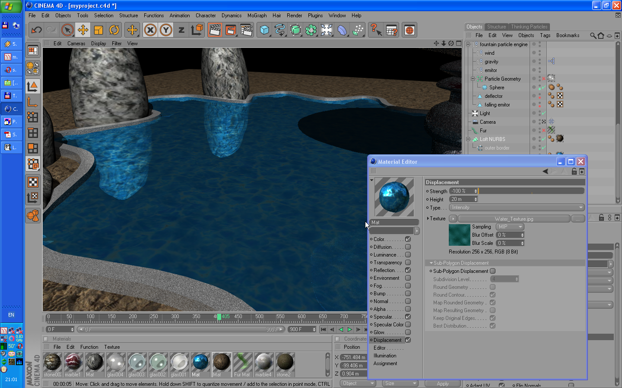Adjust the displacement Strength slider
622x388 pixels.
tap(531, 191)
